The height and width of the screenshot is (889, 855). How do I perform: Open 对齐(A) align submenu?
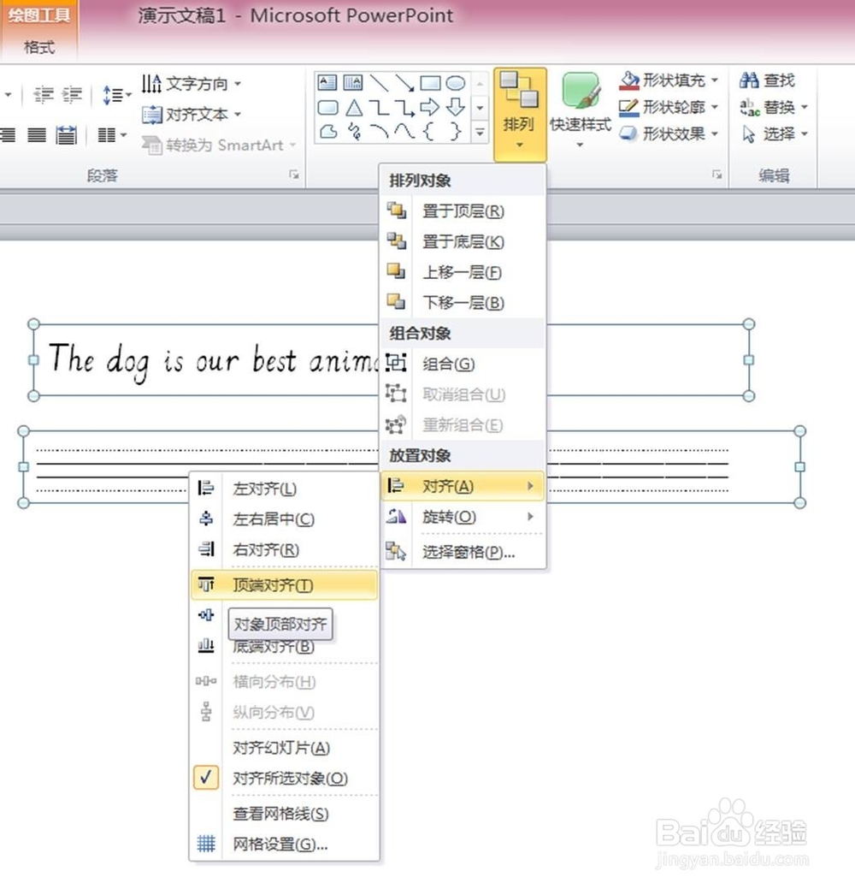click(x=463, y=486)
